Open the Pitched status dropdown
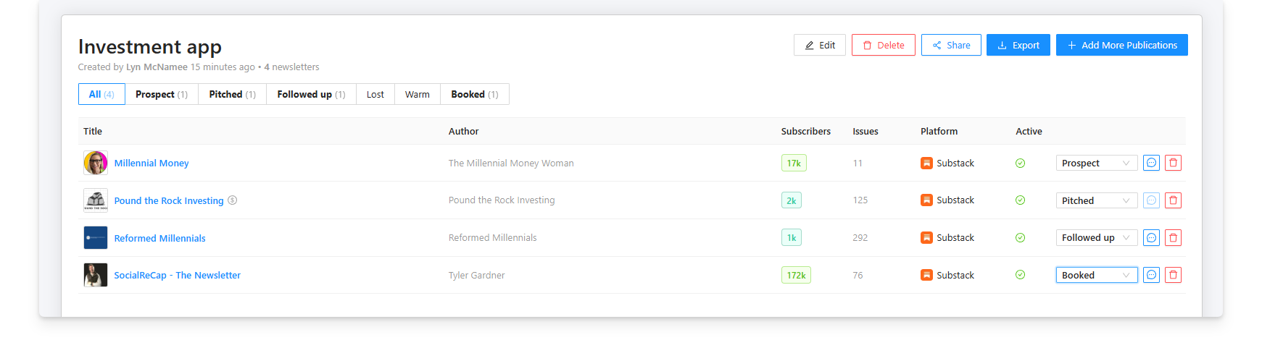Screen dimensions: 1262x340 tap(1096, 200)
